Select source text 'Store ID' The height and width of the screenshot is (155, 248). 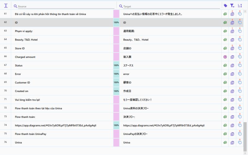point(20,48)
